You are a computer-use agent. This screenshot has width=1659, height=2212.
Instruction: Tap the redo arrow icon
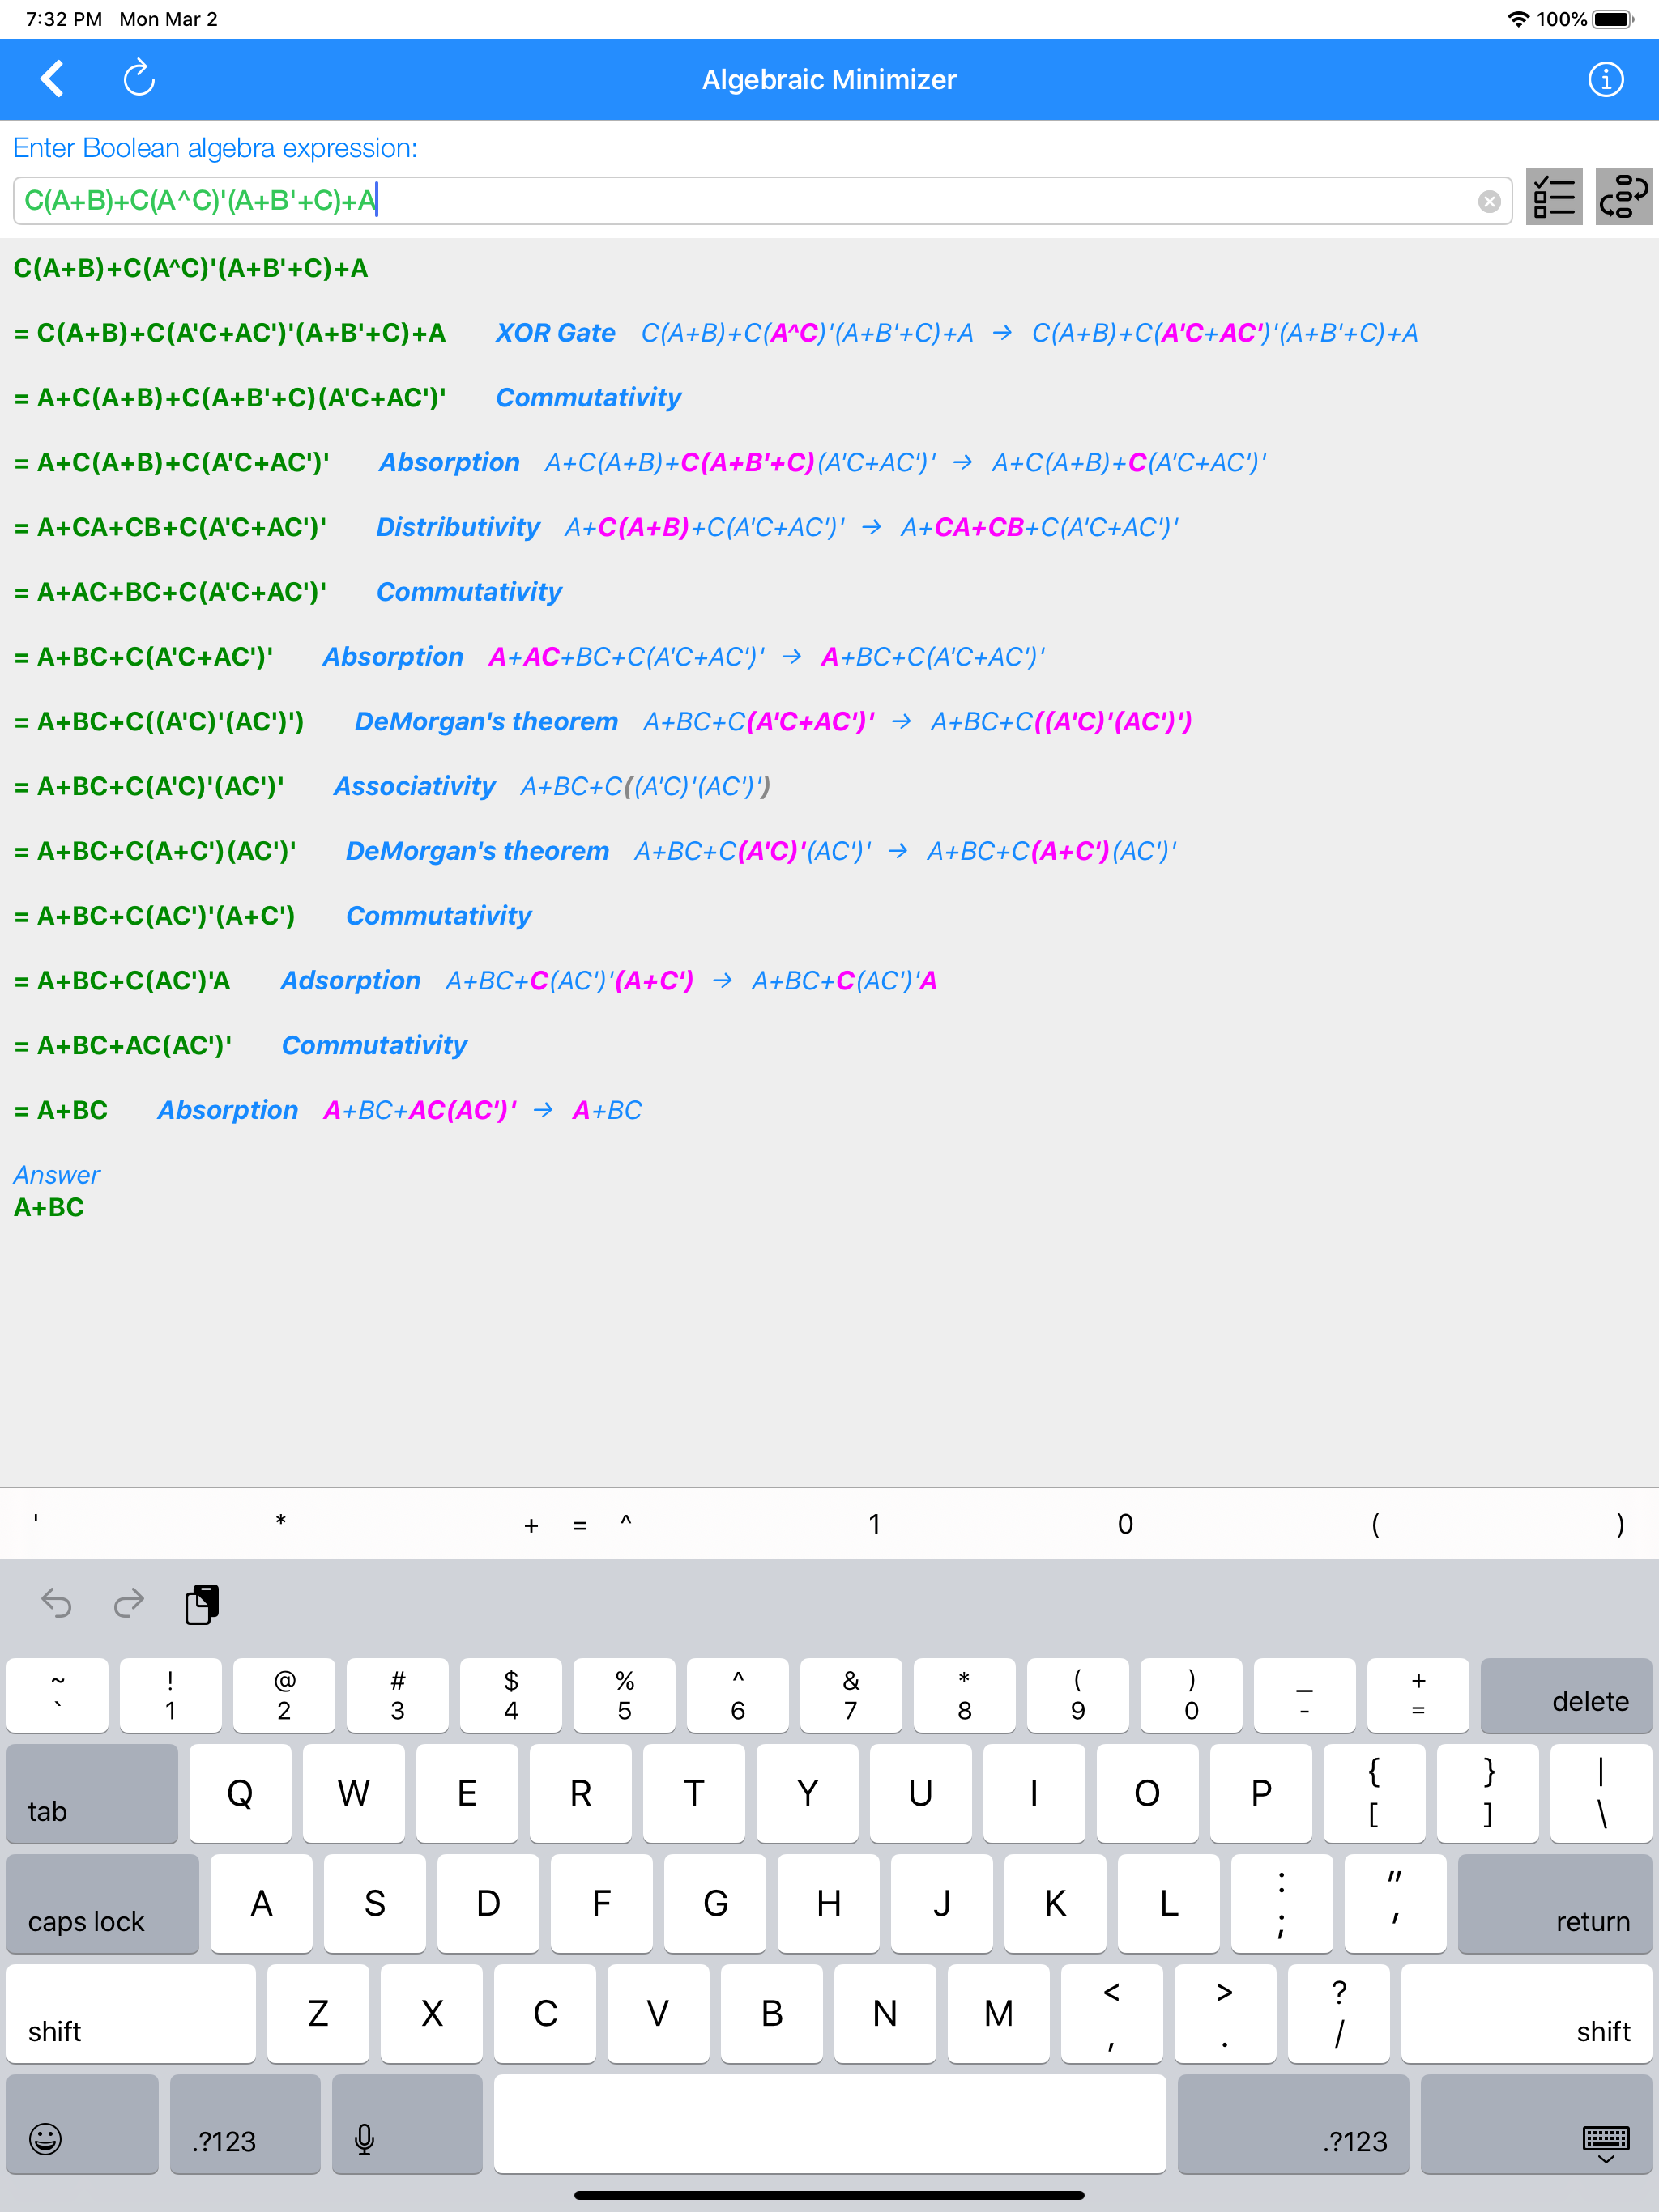coord(128,1604)
